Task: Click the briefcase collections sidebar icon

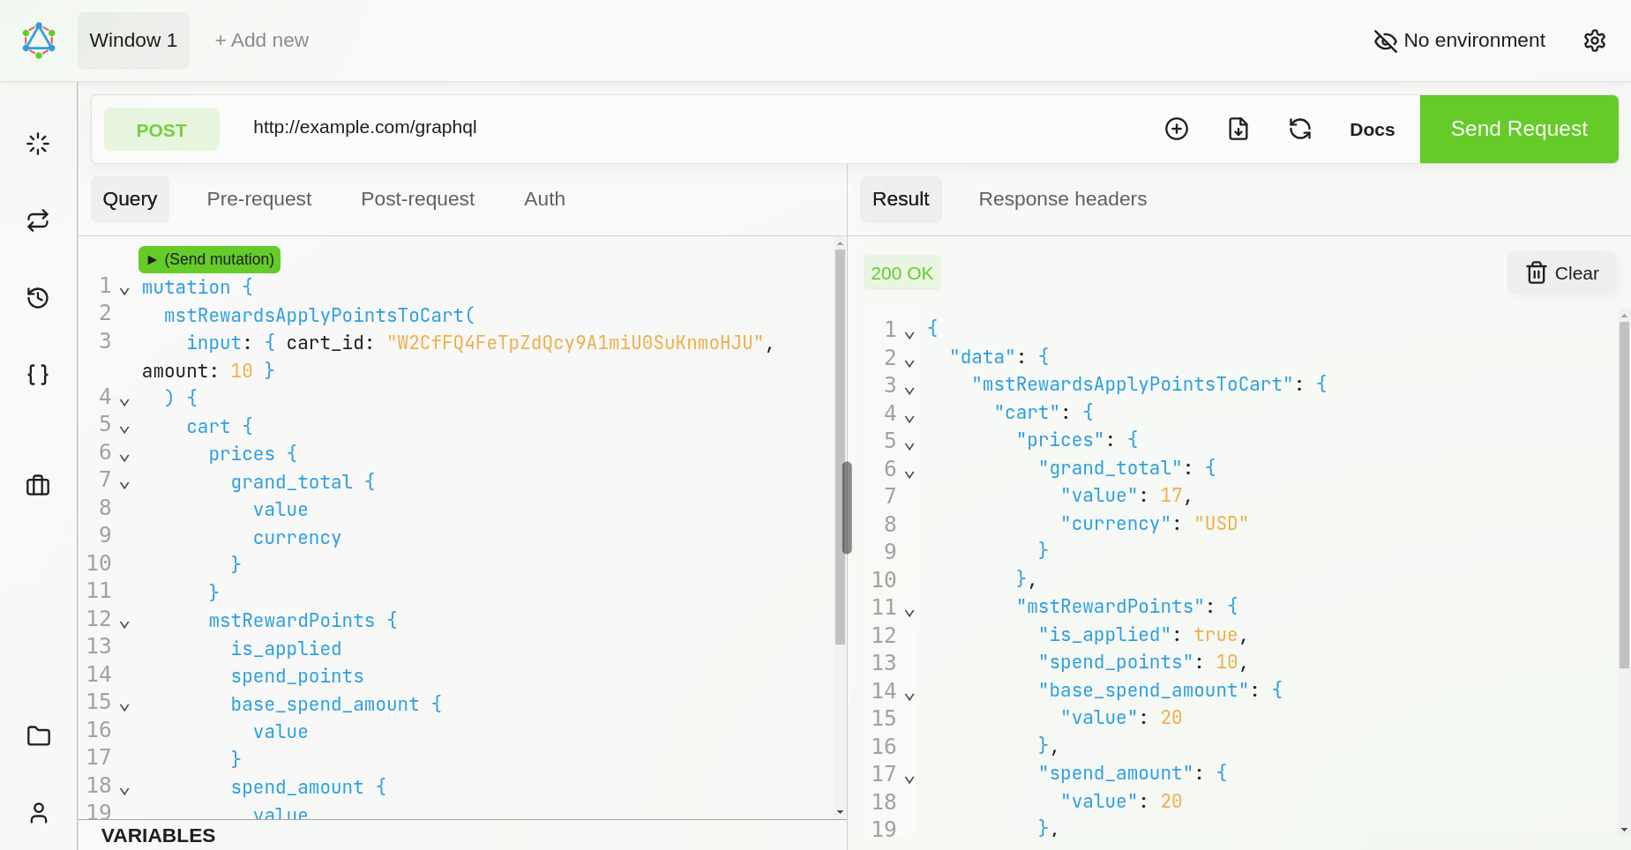Action: [38, 485]
